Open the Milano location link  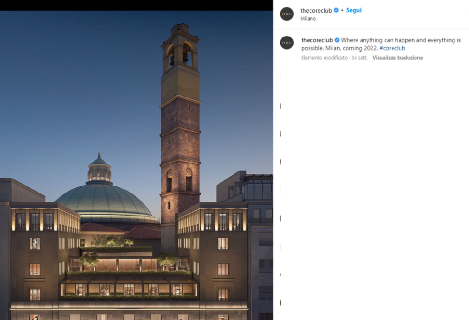[x=308, y=19]
